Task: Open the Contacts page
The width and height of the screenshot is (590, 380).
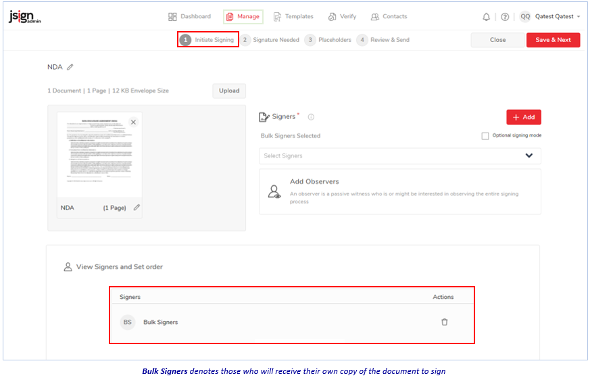Action: pos(389,17)
